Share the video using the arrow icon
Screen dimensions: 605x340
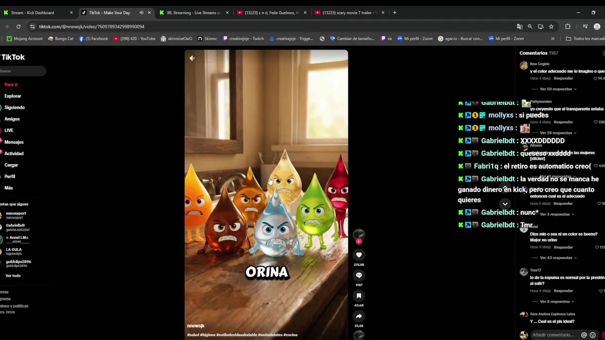pos(359,316)
